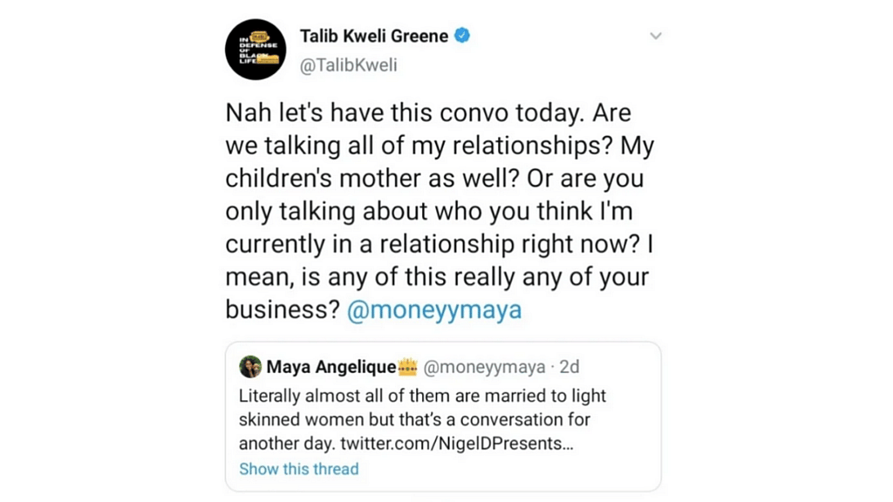This screenshot has height=502, width=893.
Task: Follow the @moneyymaya mention in tweet text
Action: click(434, 309)
